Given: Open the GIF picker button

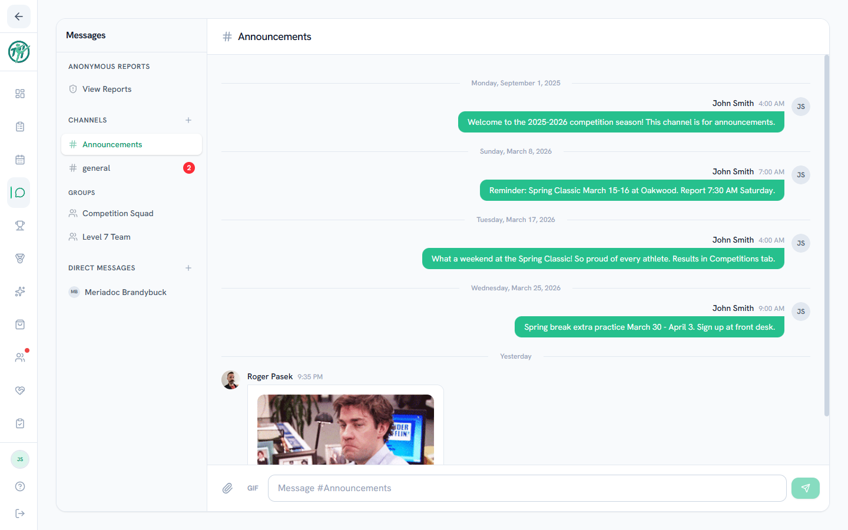Looking at the screenshot, I should click(x=253, y=488).
